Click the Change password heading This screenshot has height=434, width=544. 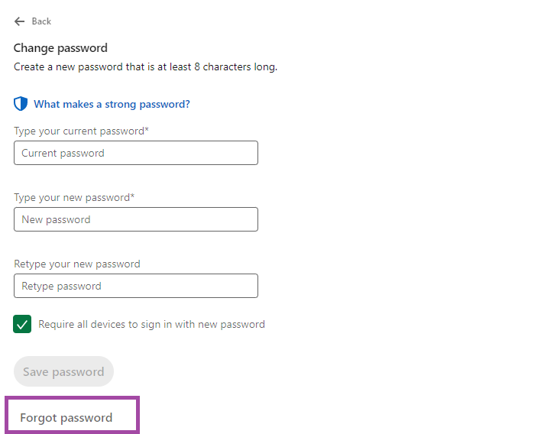pyautogui.click(x=60, y=48)
